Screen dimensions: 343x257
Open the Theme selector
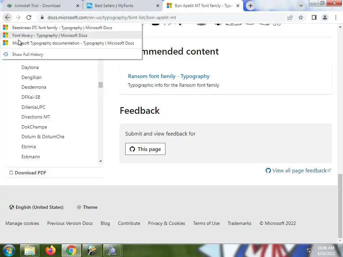click(x=87, y=207)
